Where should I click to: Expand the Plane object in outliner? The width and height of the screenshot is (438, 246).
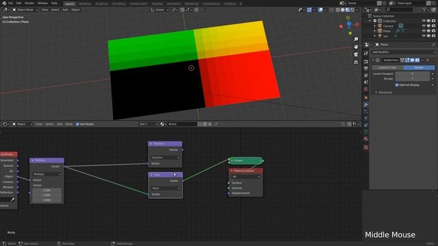(x=375, y=31)
